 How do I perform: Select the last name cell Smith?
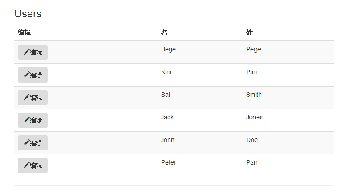[x=254, y=95]
